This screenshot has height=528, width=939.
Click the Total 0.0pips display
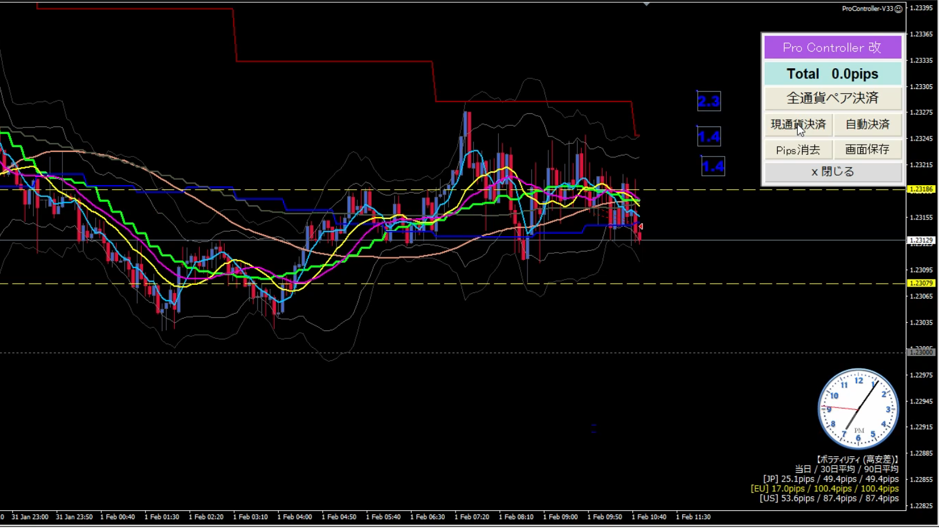point(833,74)
